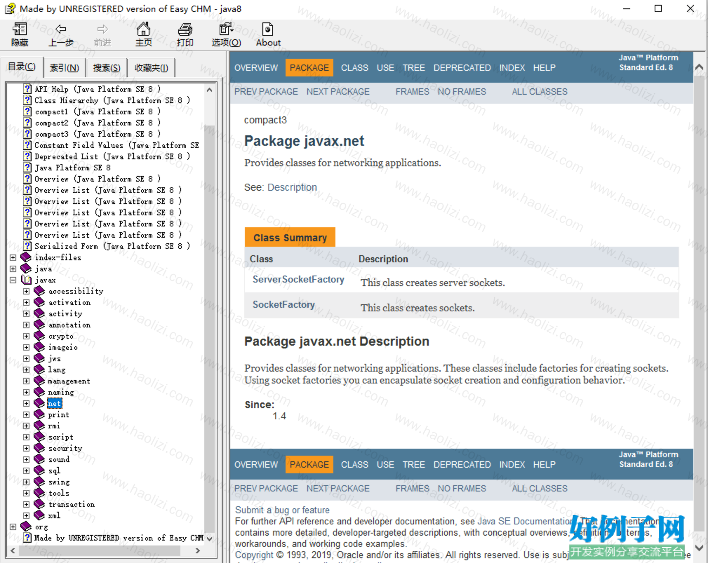Click the open book icon beside javax

[26, 280]
